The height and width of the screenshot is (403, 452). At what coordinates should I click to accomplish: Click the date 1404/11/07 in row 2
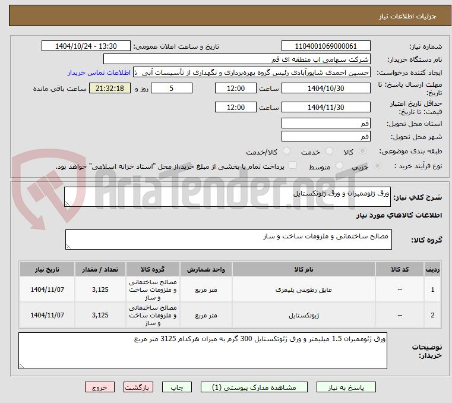[x=48, y=315]
